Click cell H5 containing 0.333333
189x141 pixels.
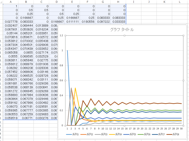(118, 21)
